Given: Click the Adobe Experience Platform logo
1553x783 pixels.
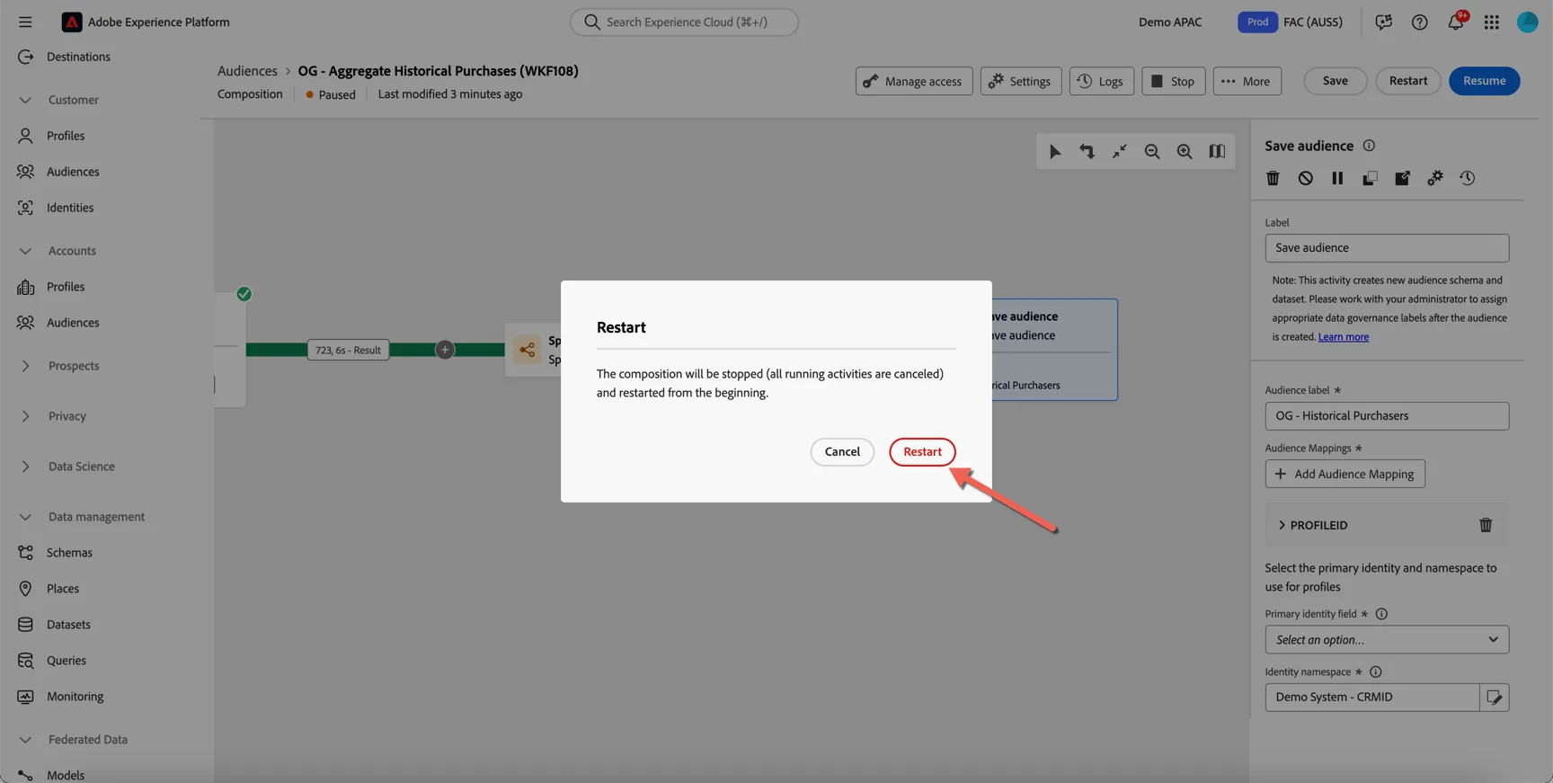Looking at the screenshot, I should point(71,22).
